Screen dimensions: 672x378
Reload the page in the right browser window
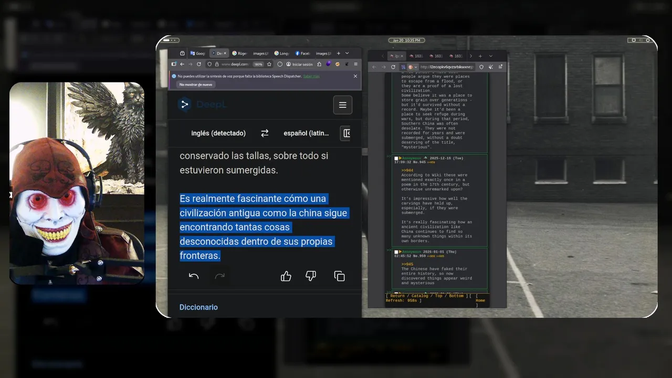pos(393,67)
